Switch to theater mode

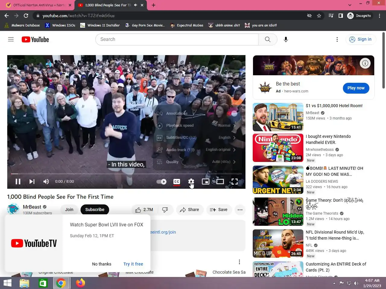[220, 182]
